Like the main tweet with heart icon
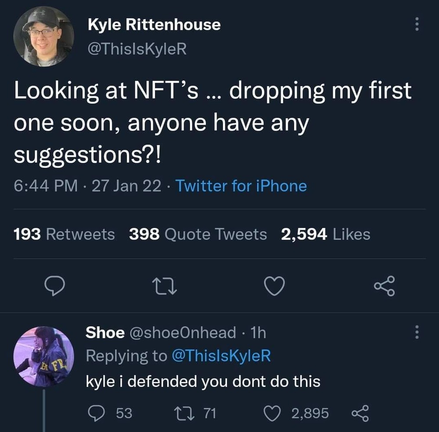 (275, 286)
